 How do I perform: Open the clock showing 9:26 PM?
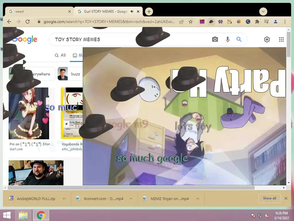pyautogui.click(x=281, y=216)
